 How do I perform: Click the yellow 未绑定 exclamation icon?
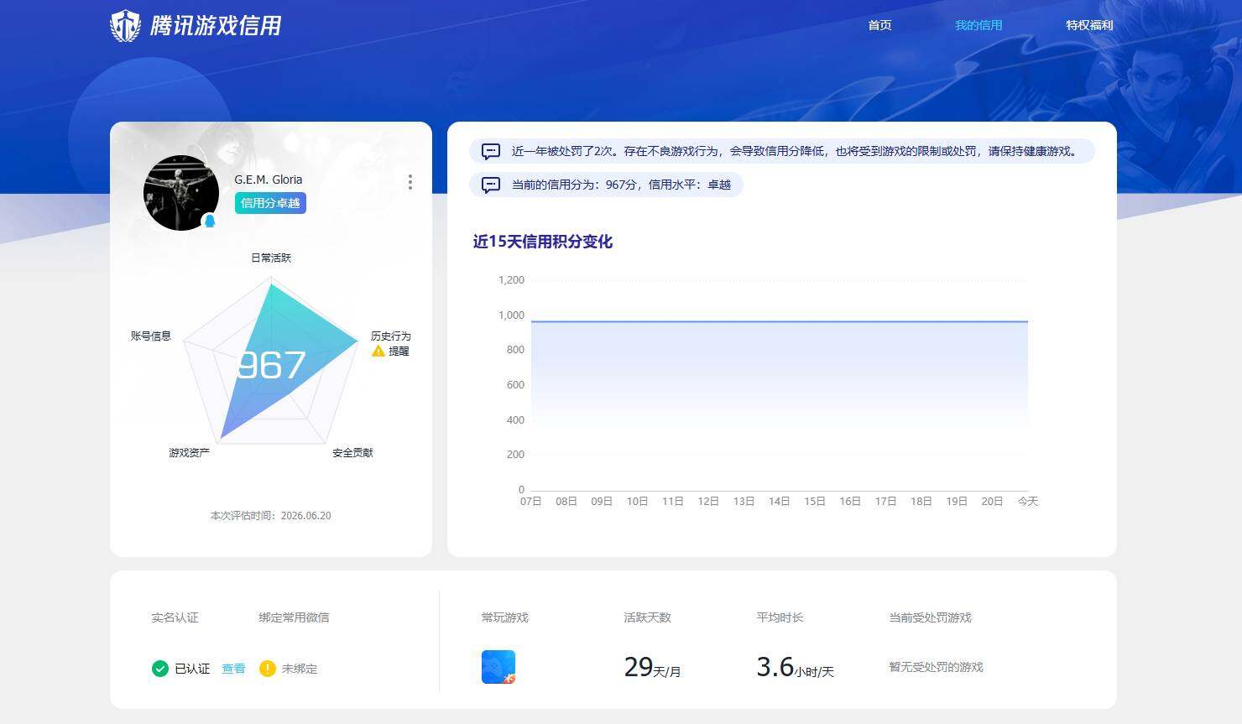[268, 669]
